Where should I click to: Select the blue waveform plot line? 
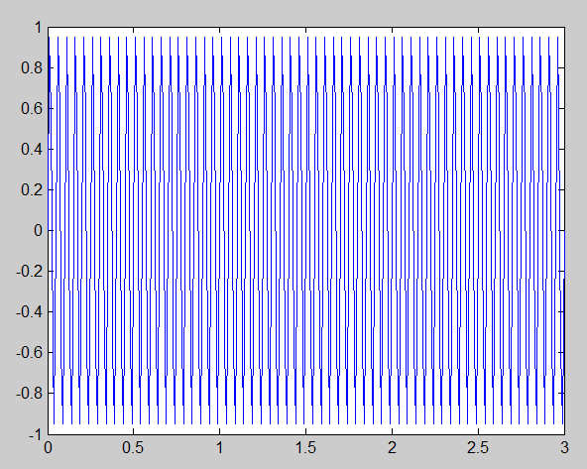[x=305, y=230]
